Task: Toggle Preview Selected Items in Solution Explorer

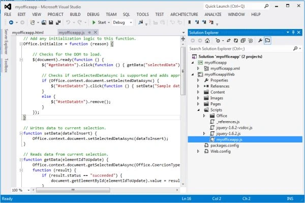Action: (268, 41)
